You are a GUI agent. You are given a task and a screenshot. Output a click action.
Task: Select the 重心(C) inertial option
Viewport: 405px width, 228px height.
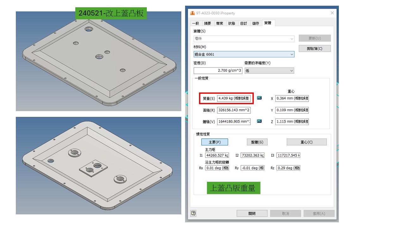[x=307, y=142]
